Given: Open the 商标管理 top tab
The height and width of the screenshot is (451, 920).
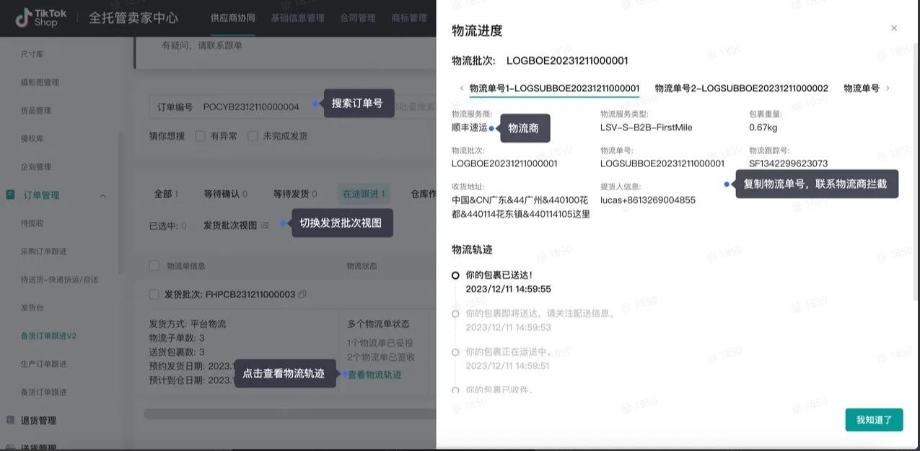Looking at the screenshot, I should 409,18.
